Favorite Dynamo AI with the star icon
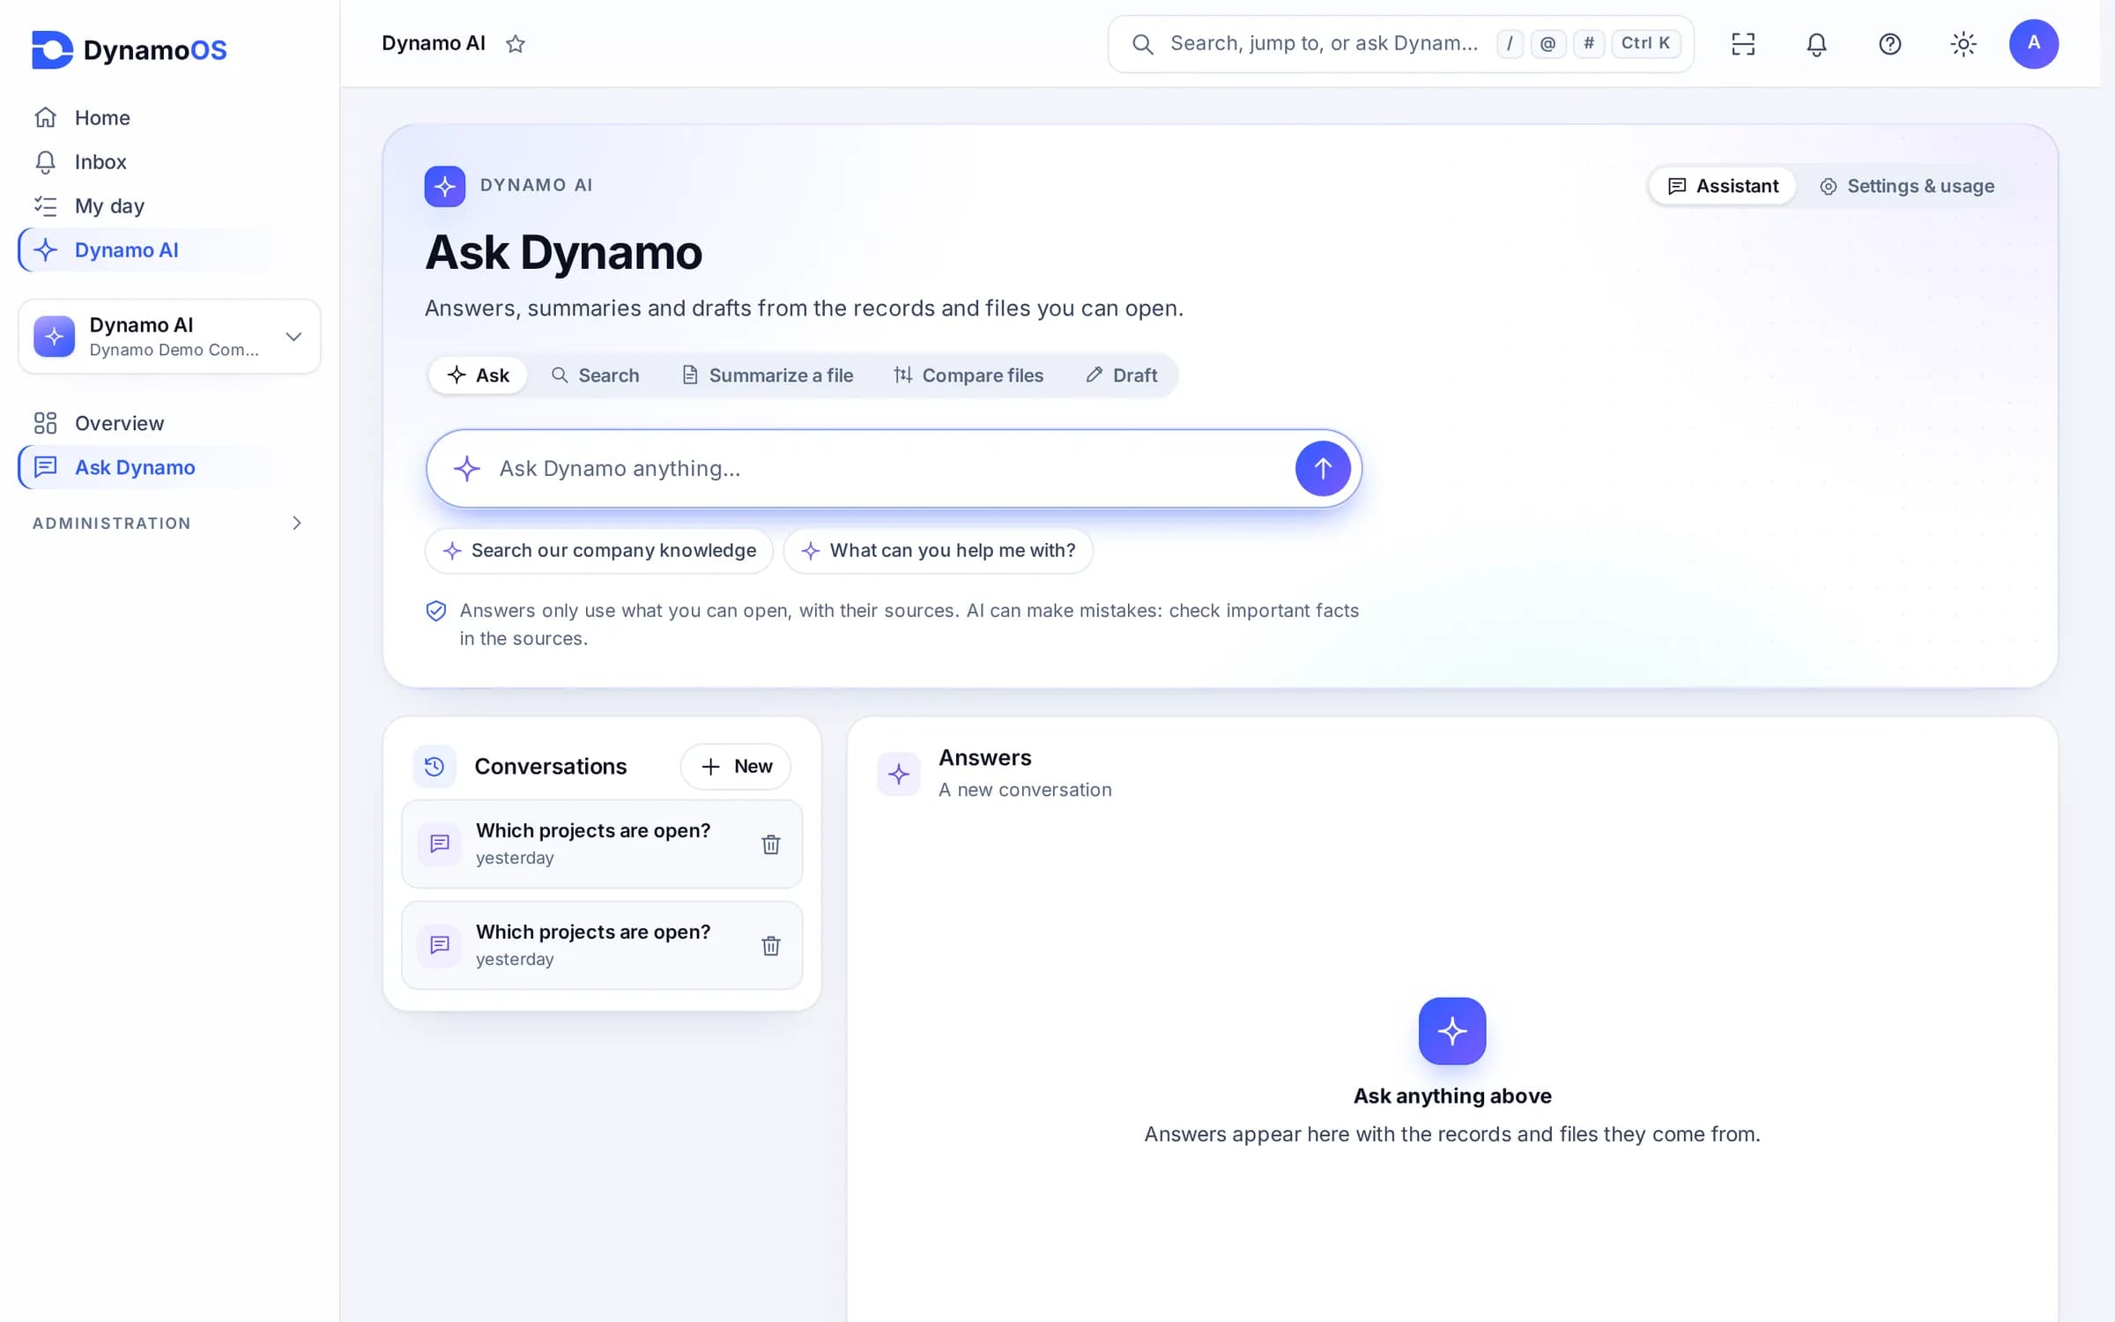The width and height of the screenshot is (2115, 1322). pos(516,44)
